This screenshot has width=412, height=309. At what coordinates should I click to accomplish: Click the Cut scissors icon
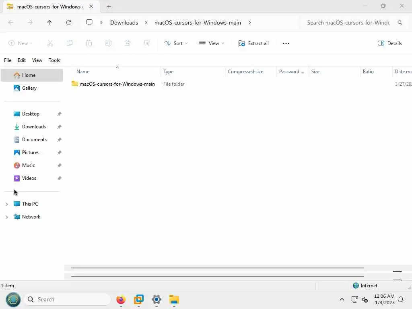click(50, 43)
